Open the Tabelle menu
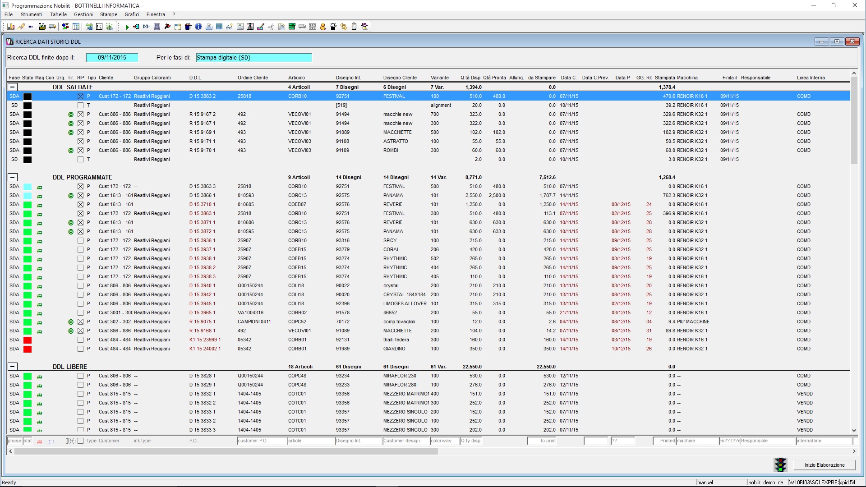This screenshot has height=487, width=866. (x=58, y=14)
